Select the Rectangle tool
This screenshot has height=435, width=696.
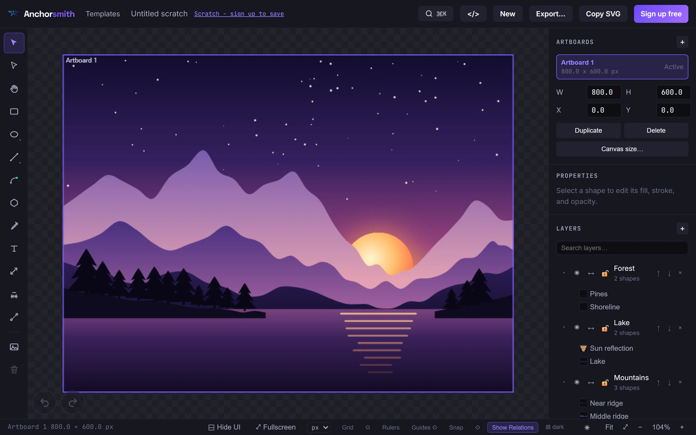pos(14,112)
